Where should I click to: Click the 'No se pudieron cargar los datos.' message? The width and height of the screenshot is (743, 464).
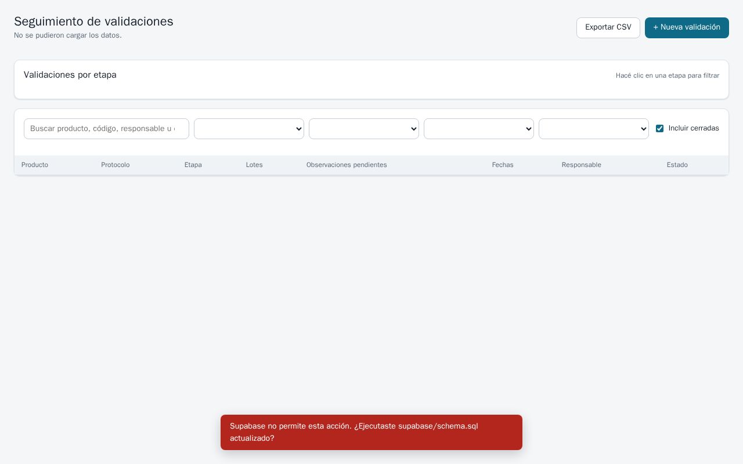(68, 35)
